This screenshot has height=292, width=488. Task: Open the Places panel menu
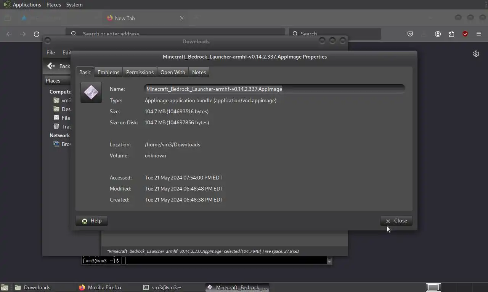click(54, 5)
